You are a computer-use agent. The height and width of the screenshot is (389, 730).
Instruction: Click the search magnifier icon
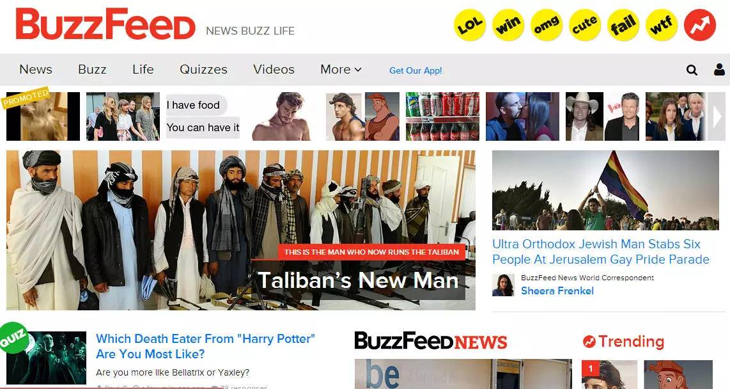692,70
